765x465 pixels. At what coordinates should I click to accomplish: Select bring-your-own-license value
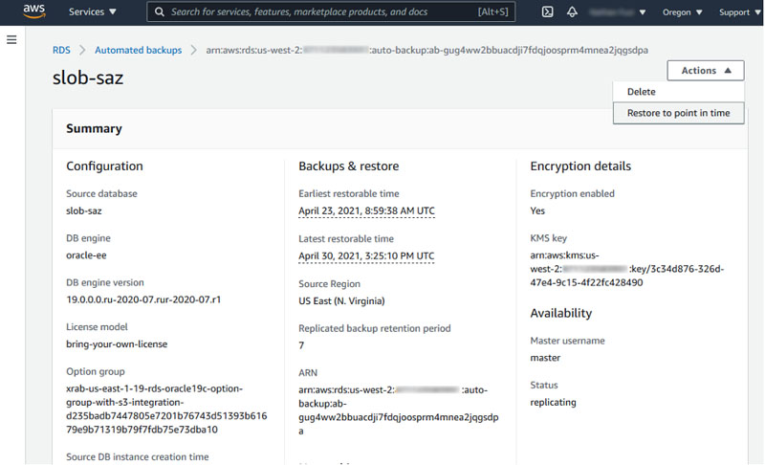pyautogui.click(x=117, y=344)
